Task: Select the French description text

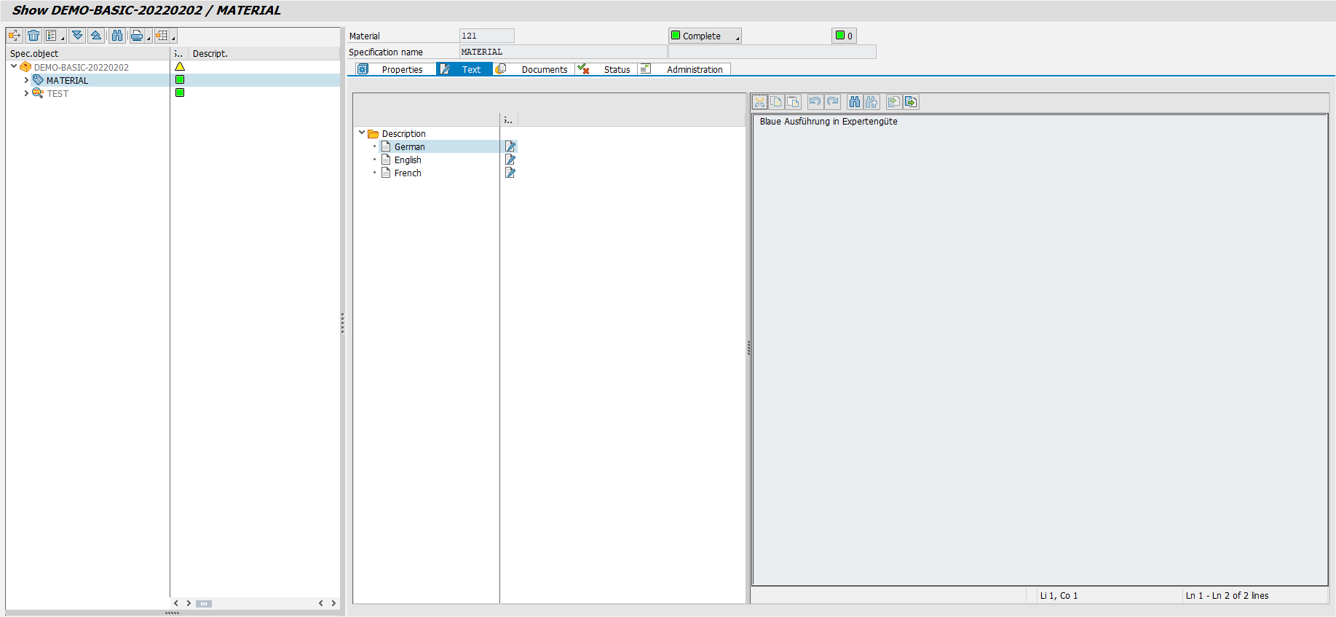Action: 408,173
